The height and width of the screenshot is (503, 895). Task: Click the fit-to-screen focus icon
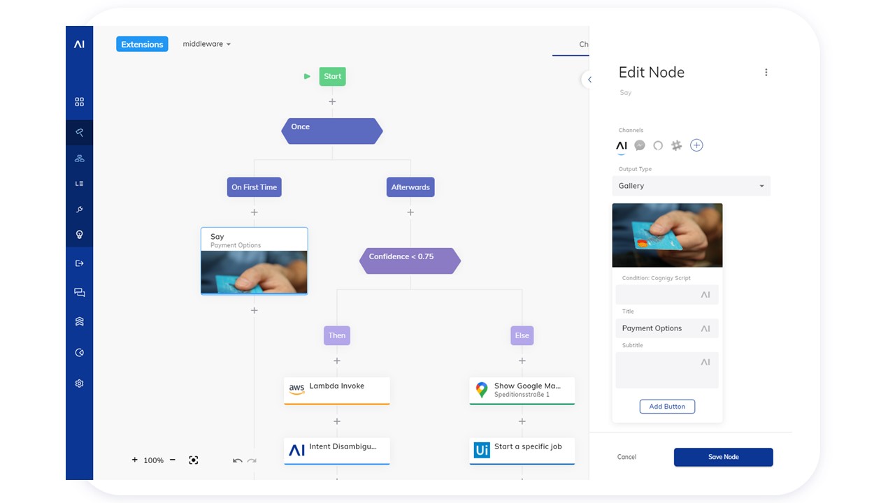194,460
